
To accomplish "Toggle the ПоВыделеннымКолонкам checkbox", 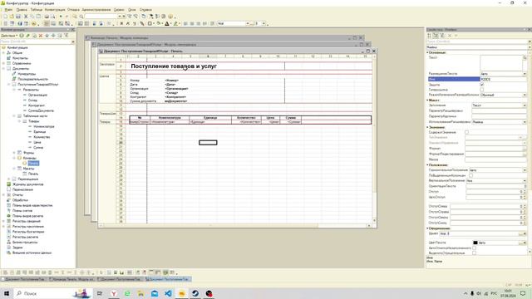I will (471, 175).
